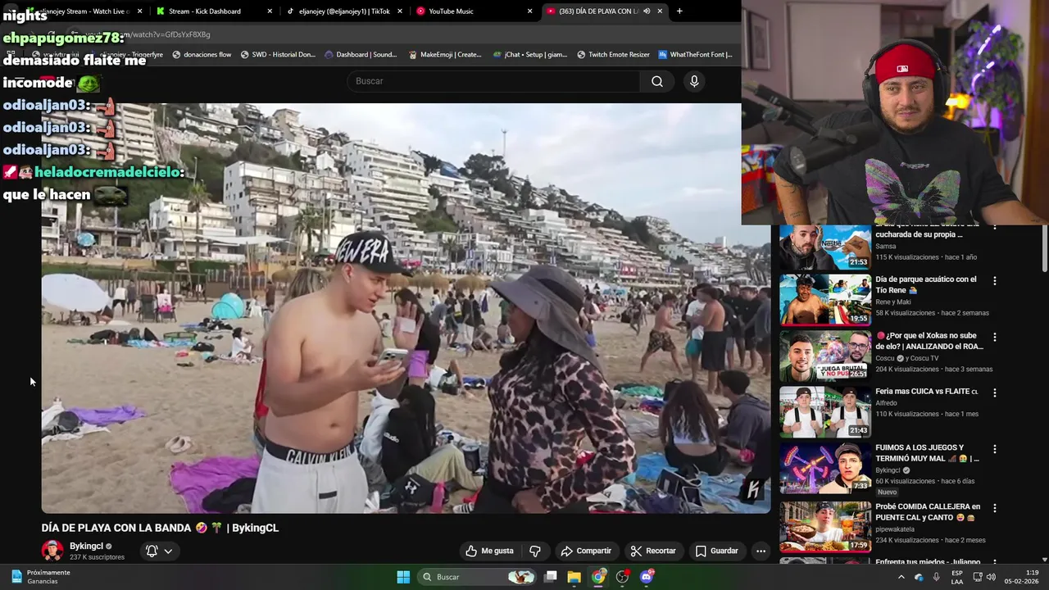Open Probé COMIDA CALLEJERA video thumbnail

click(x=824, y=526)
